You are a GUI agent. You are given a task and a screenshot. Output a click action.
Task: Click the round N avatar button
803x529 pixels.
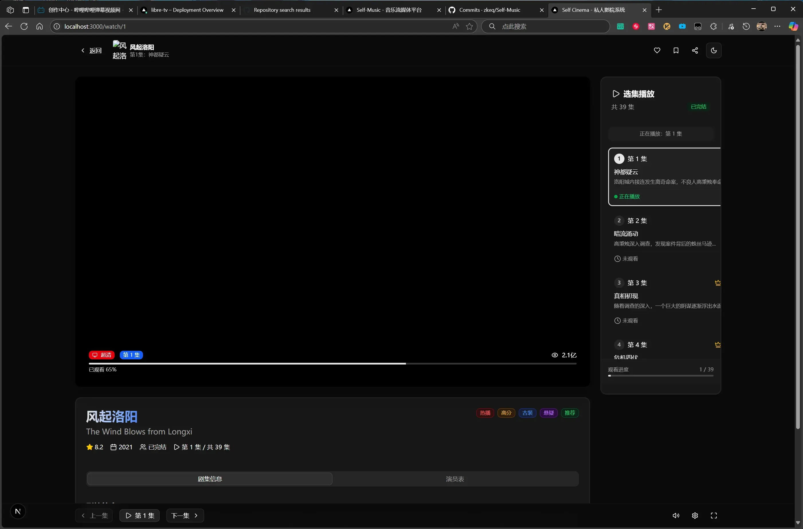pyautogui.click(x=18, y=512)
